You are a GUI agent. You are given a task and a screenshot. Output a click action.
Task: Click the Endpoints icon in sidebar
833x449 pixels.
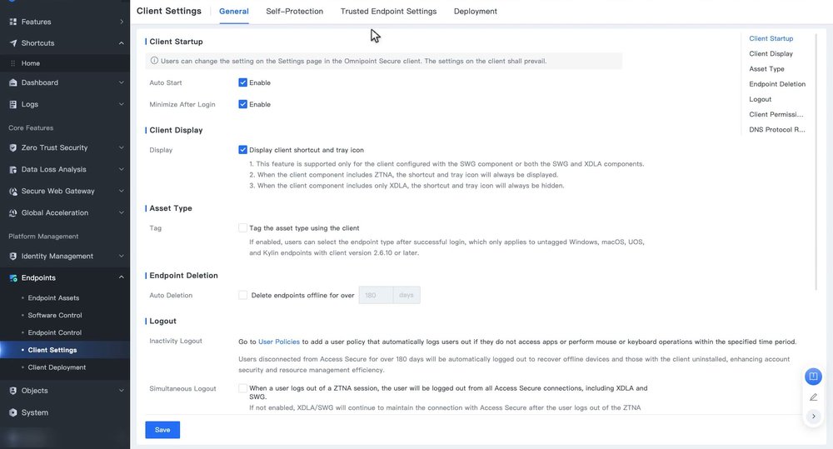point(12,278)
